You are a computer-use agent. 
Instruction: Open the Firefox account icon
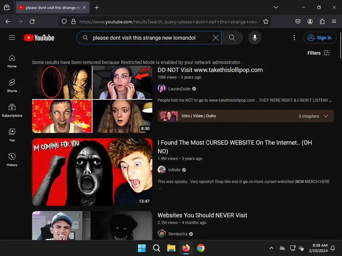pos(310,21)
